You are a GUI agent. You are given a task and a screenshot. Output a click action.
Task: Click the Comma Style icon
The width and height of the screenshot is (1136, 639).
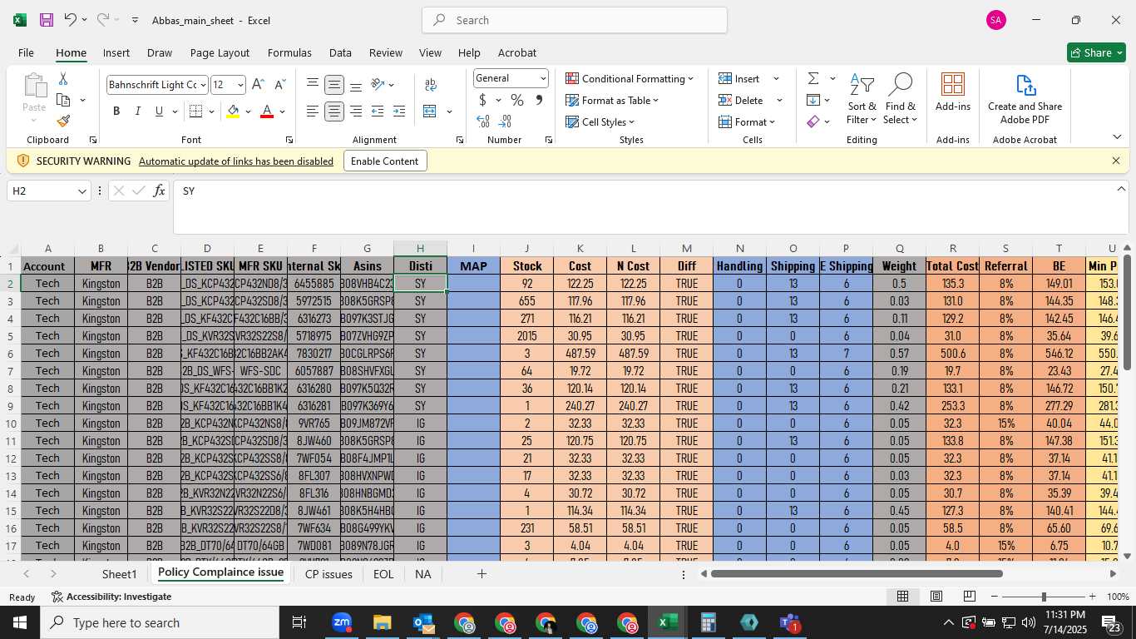pyautogui.click(x=539, y=100)
